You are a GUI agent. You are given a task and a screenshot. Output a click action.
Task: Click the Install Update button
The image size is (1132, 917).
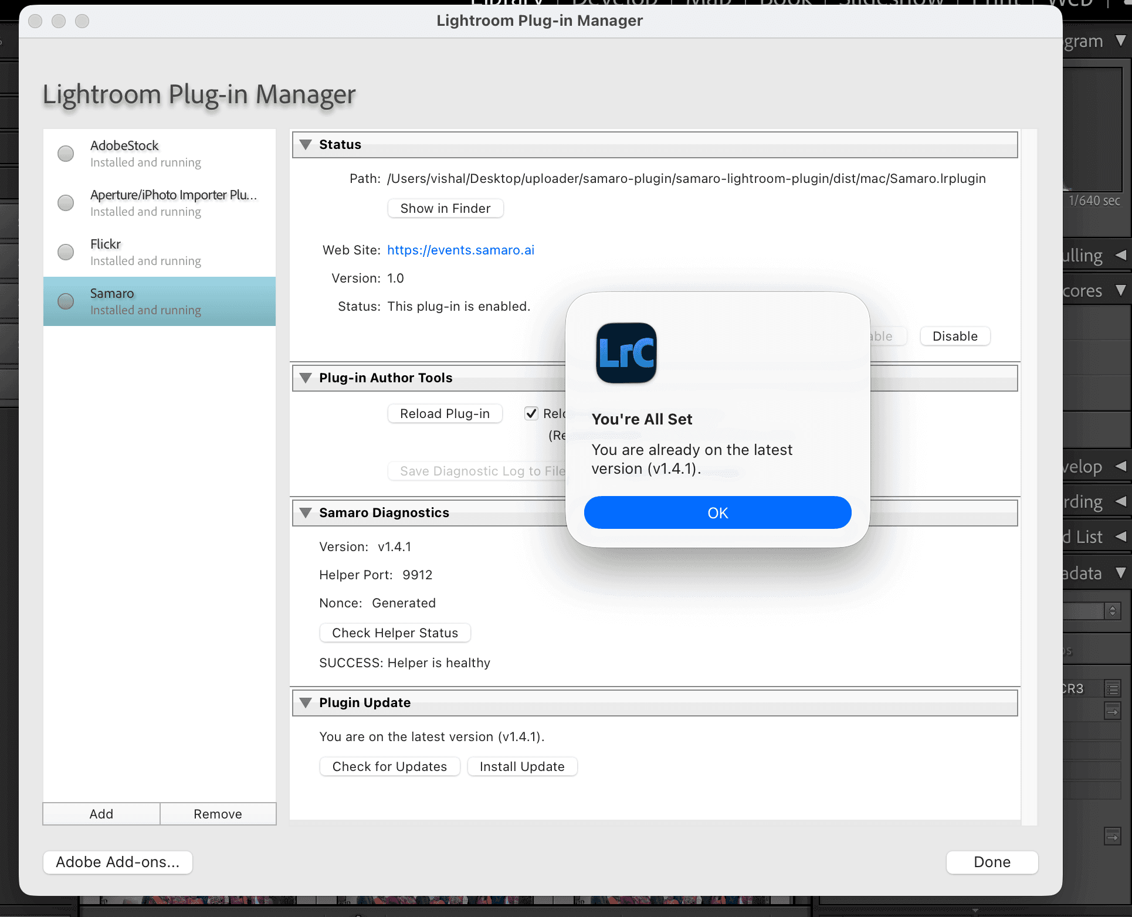(x=522, y=767)
